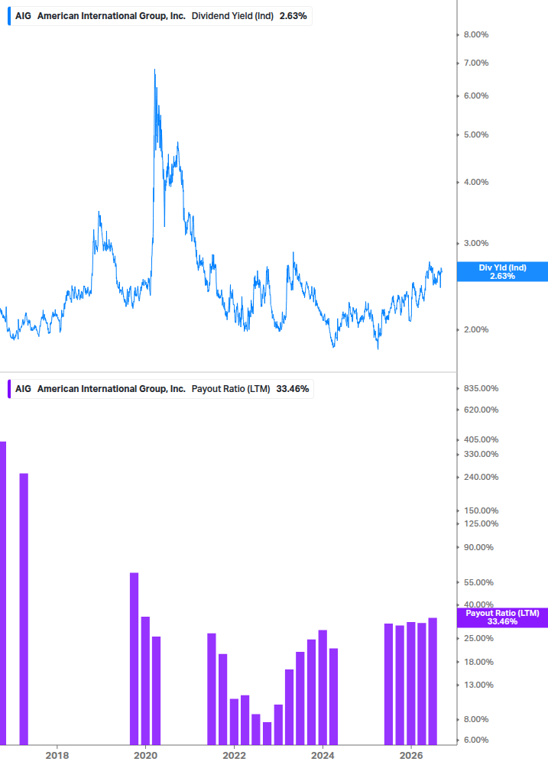
Task: Click the Payout Ratio (LTM) legend label
Action: [231, 389]
